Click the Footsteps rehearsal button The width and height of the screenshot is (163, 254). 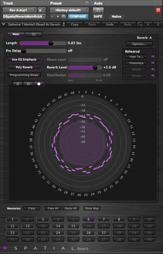pyautogui.click(x=136, y=63)
